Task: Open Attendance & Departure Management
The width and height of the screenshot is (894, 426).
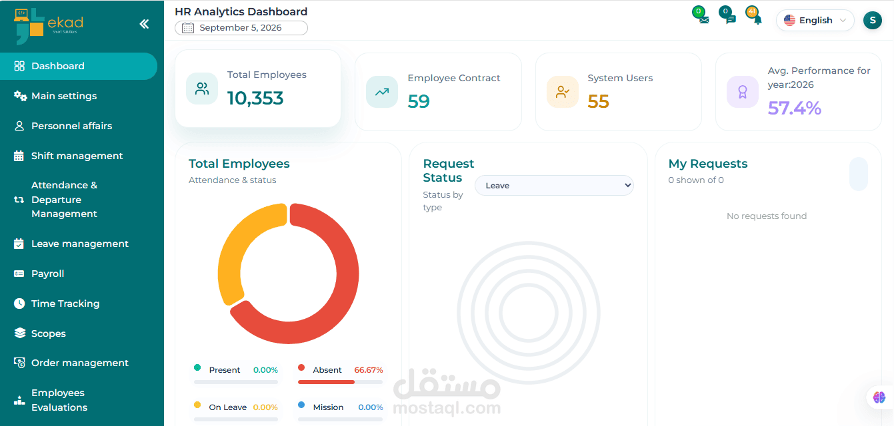Action: pyautogui.click(x=79, y=200)
